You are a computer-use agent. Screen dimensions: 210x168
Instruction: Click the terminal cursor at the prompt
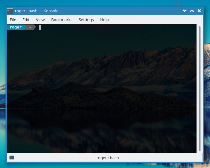click(40, 27)
